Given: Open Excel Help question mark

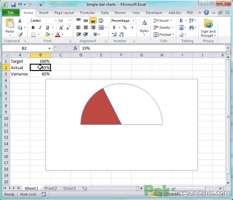Looking at the screenshot, I should pos(206,12).
